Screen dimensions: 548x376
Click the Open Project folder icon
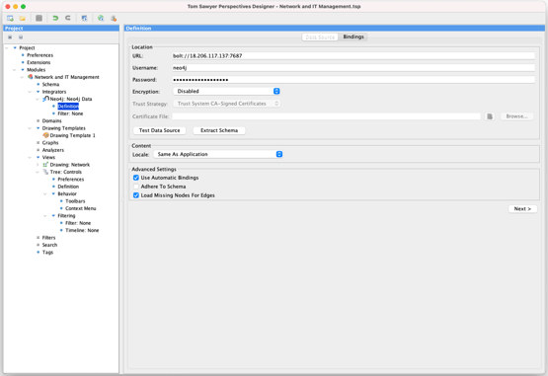pyautogui.click(x=23, y=18)
